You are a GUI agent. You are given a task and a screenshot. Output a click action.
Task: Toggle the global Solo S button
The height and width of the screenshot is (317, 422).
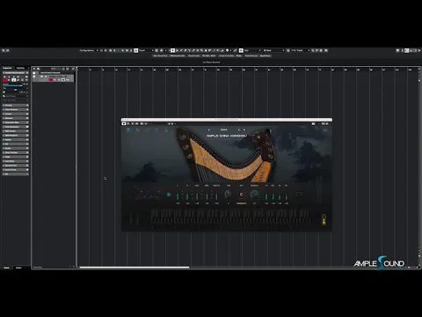point(114,50)
